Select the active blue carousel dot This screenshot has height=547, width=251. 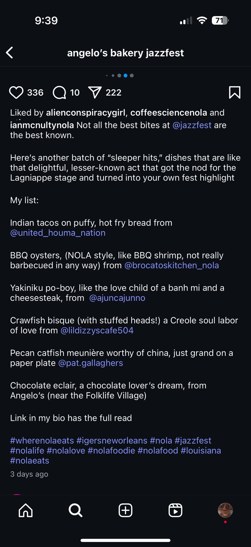(x=125, y=76)
